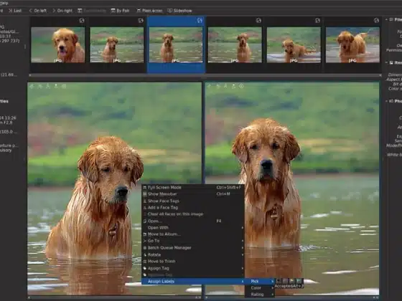Choose Move to Album... in the context menu
The width and height of the screenshot is (402, 301).
point(193,234)
